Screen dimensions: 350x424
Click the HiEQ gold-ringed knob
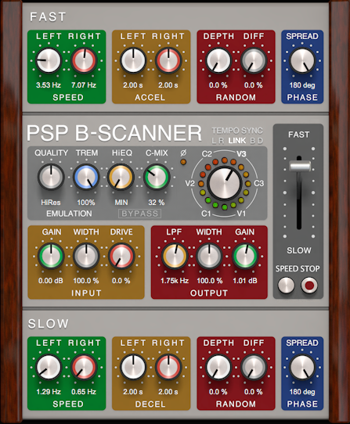coord(121,178)
